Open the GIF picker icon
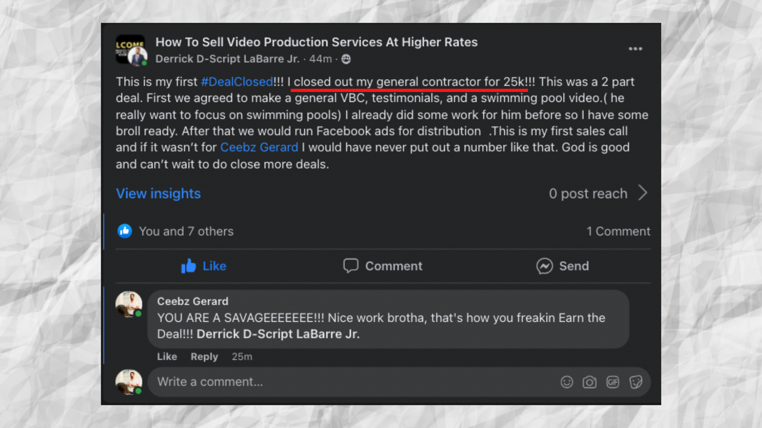The image size is (762, 428). [613, 382]
